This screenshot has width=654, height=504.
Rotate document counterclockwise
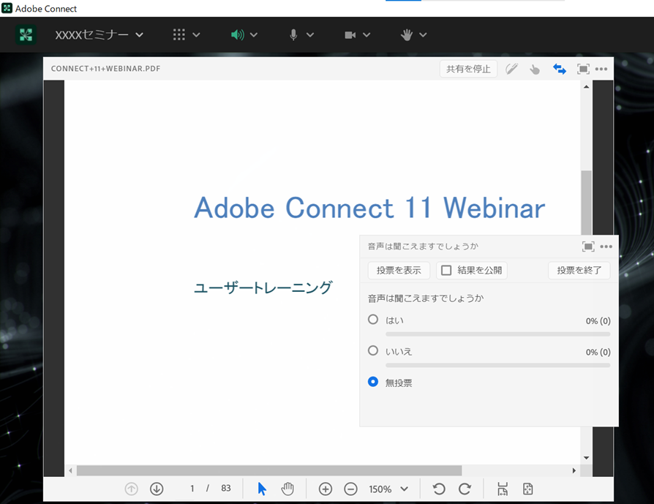click(x=439, y=489)
